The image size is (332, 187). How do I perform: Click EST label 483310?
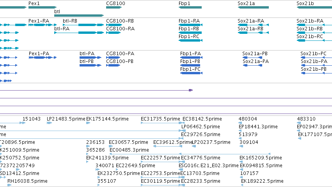pyautogui.click(x=306, y=119)
